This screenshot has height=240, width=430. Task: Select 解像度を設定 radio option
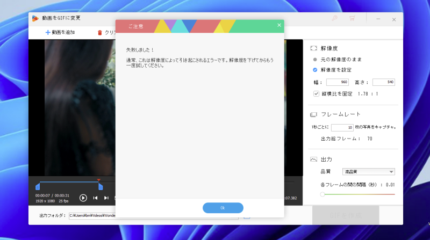(315, 70)
